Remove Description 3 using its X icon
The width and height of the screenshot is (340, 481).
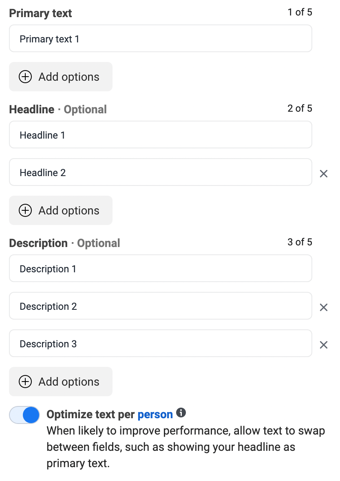click(x=324, y=345)
